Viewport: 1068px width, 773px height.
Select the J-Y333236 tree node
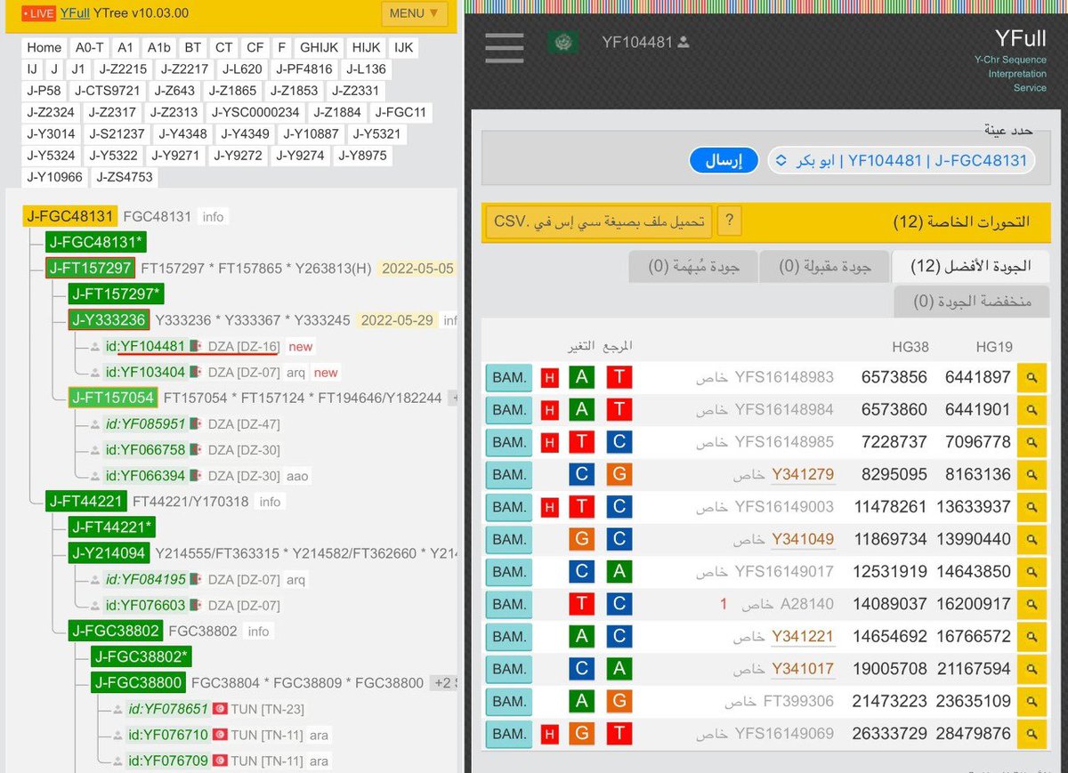click(109, 320)
